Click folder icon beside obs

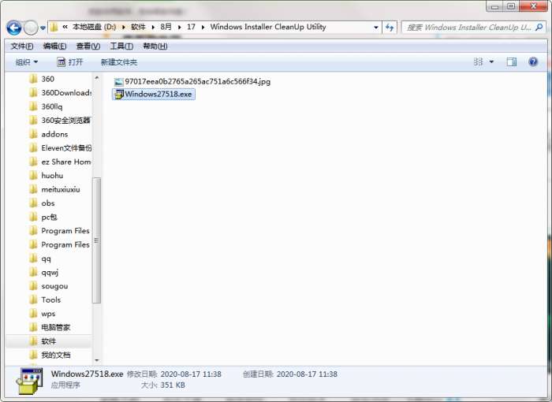(33, 203)
